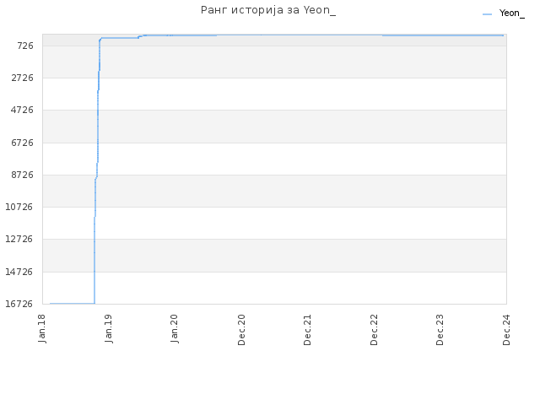540x405 pixels.
Task: Click the 2726 y-axis label
Action: (23, 78)
